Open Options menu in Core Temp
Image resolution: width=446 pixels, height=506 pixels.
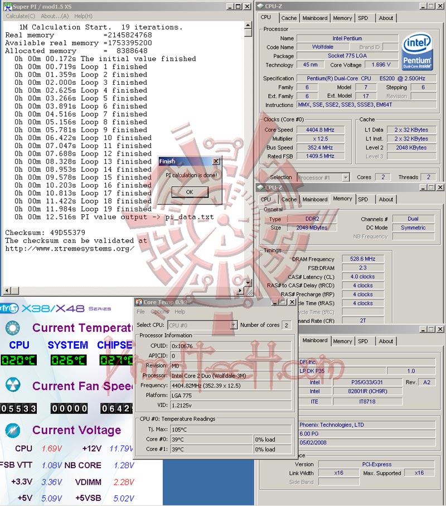coord(159,312)
